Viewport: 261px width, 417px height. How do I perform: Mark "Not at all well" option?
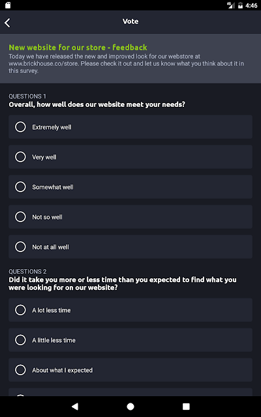click(x=130, y=247)
